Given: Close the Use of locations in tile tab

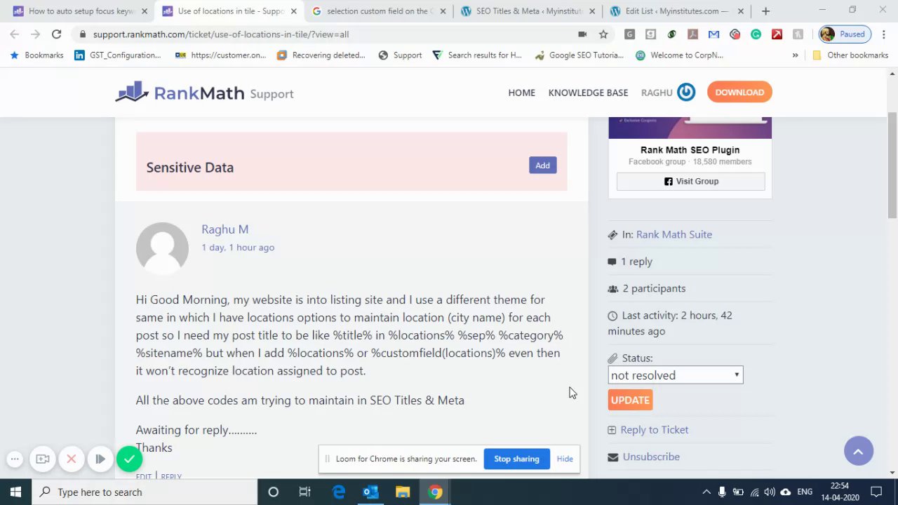Looking at the screenshot, I should [x=294, y=11].
